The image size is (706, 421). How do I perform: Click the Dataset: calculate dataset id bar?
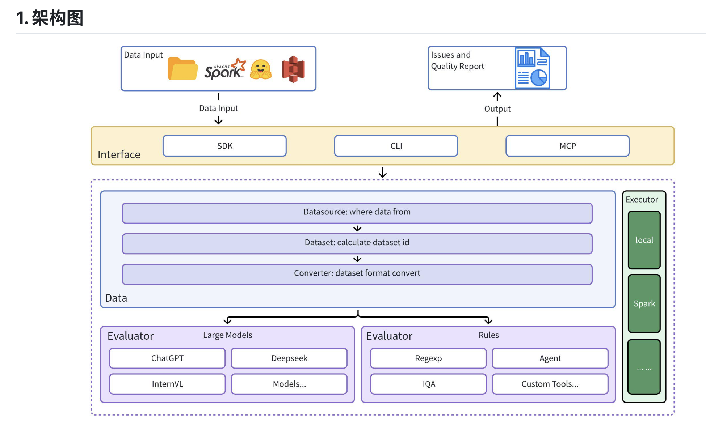tap(357, 243)
